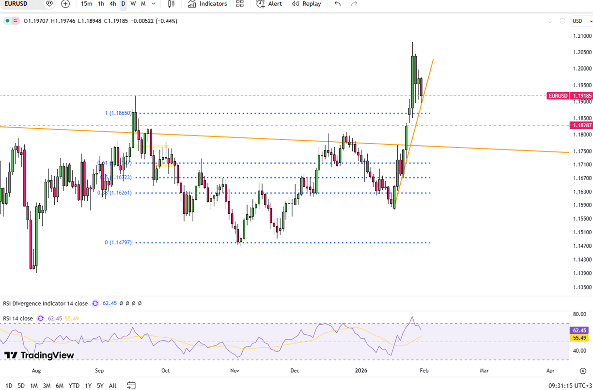Expand the timeframe interval dropdown chevron

[154, 4]
